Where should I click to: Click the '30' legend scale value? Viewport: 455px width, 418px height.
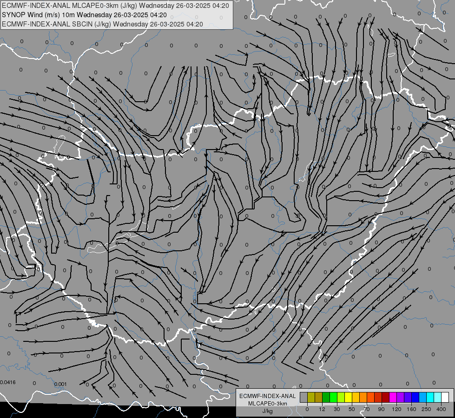click(x=336, y=409)
